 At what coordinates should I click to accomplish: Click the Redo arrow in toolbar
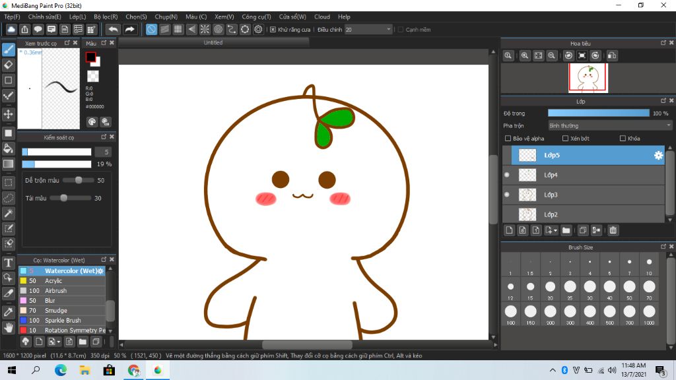click(129, 29)
